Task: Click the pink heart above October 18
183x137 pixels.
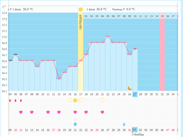Action: 59,112
